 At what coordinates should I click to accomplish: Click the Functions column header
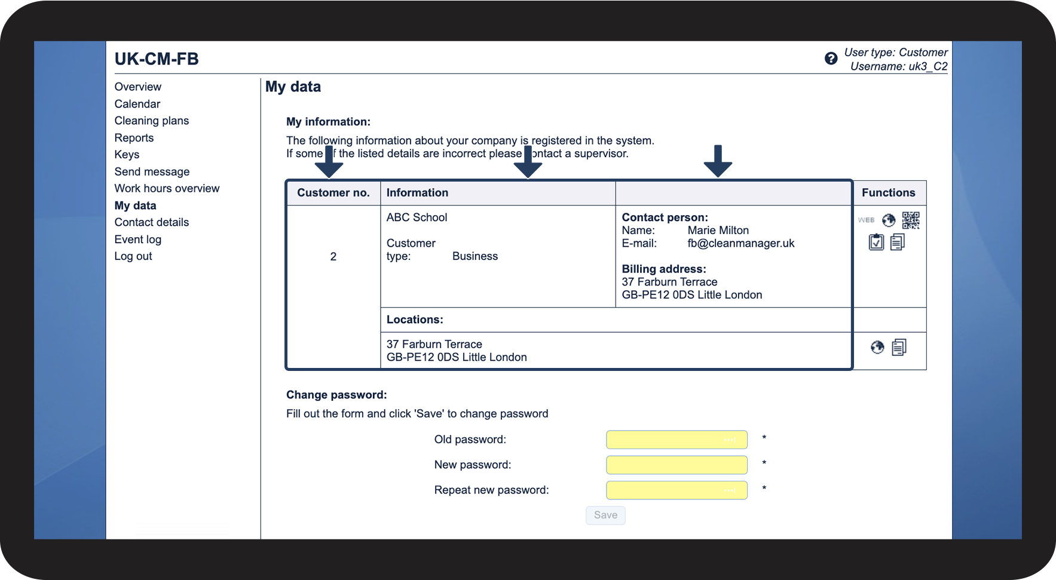pyautogui.click(x=889, y=193)
